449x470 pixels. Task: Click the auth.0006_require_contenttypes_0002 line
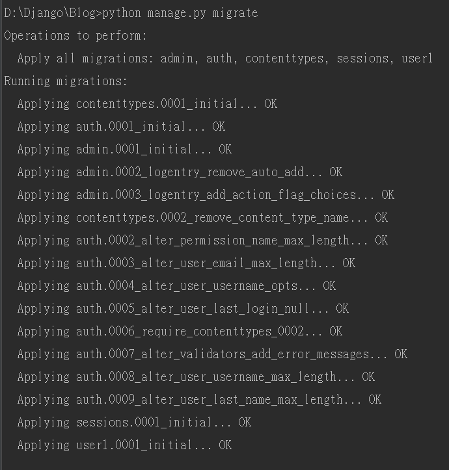coord(180,332)
